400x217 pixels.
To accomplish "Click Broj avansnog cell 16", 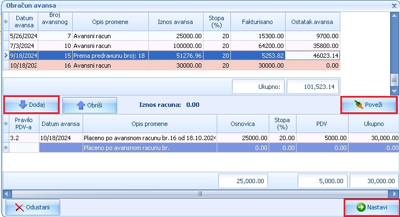I will click(55, 65).
